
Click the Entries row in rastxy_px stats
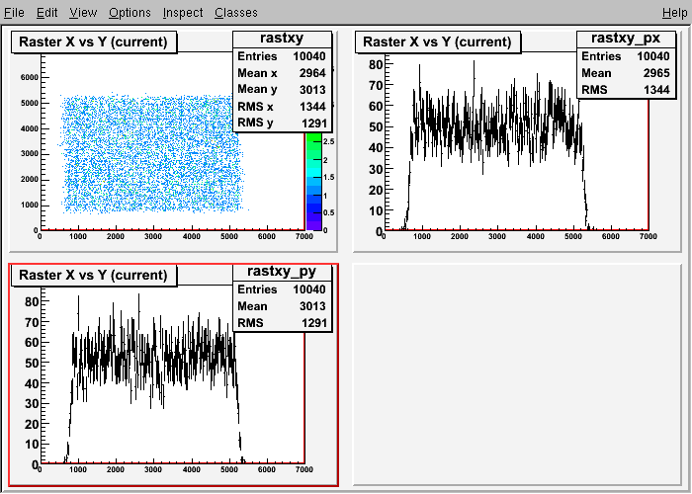pos(626,56)
